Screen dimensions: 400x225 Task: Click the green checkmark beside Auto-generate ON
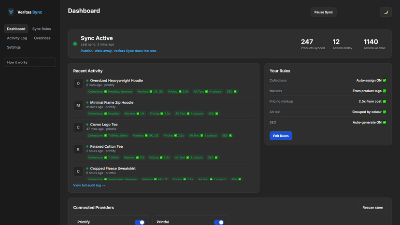click(385, 122)
